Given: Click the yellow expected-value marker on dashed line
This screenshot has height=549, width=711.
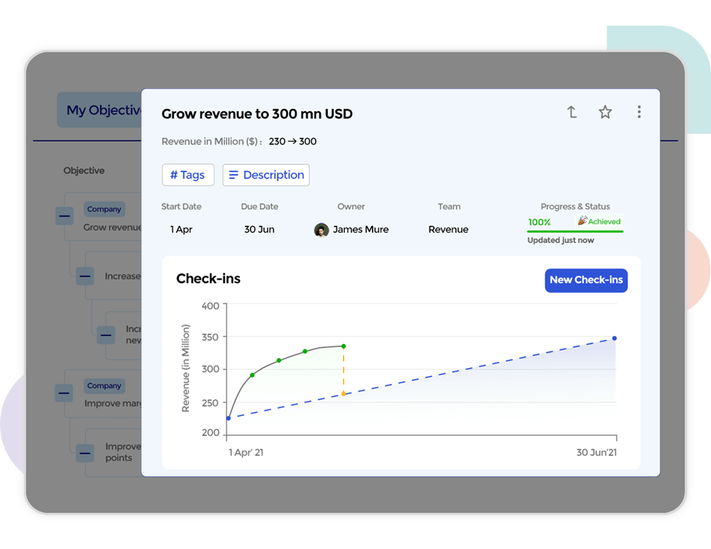Looking at the screenshot, I should pyautogui.click(x=343, y=394).
